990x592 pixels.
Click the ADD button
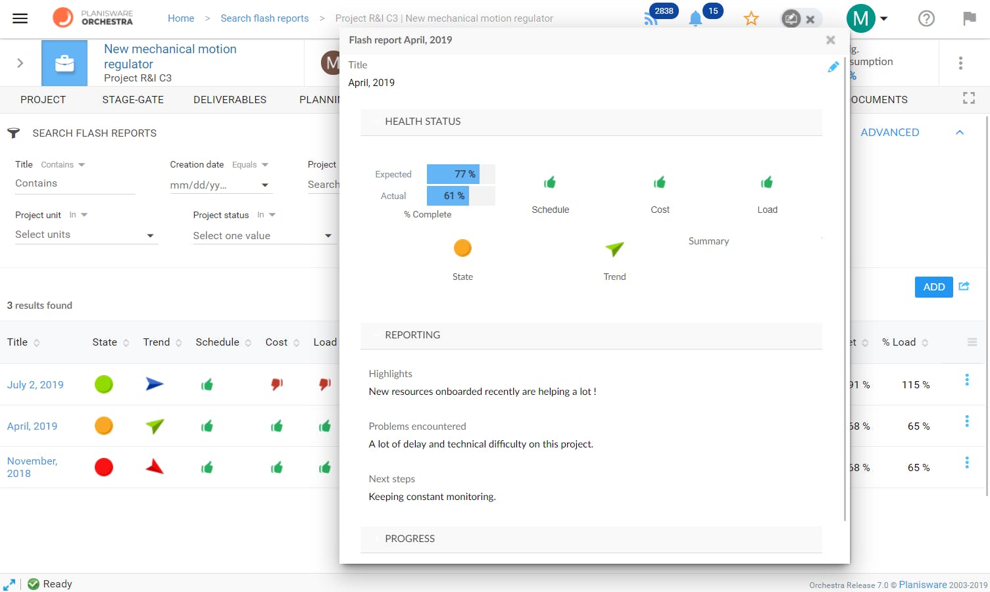[933, 287]
